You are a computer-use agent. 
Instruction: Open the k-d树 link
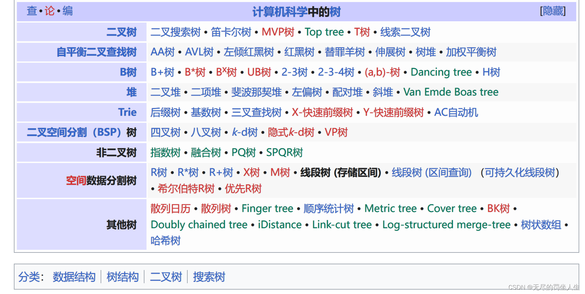245,132
